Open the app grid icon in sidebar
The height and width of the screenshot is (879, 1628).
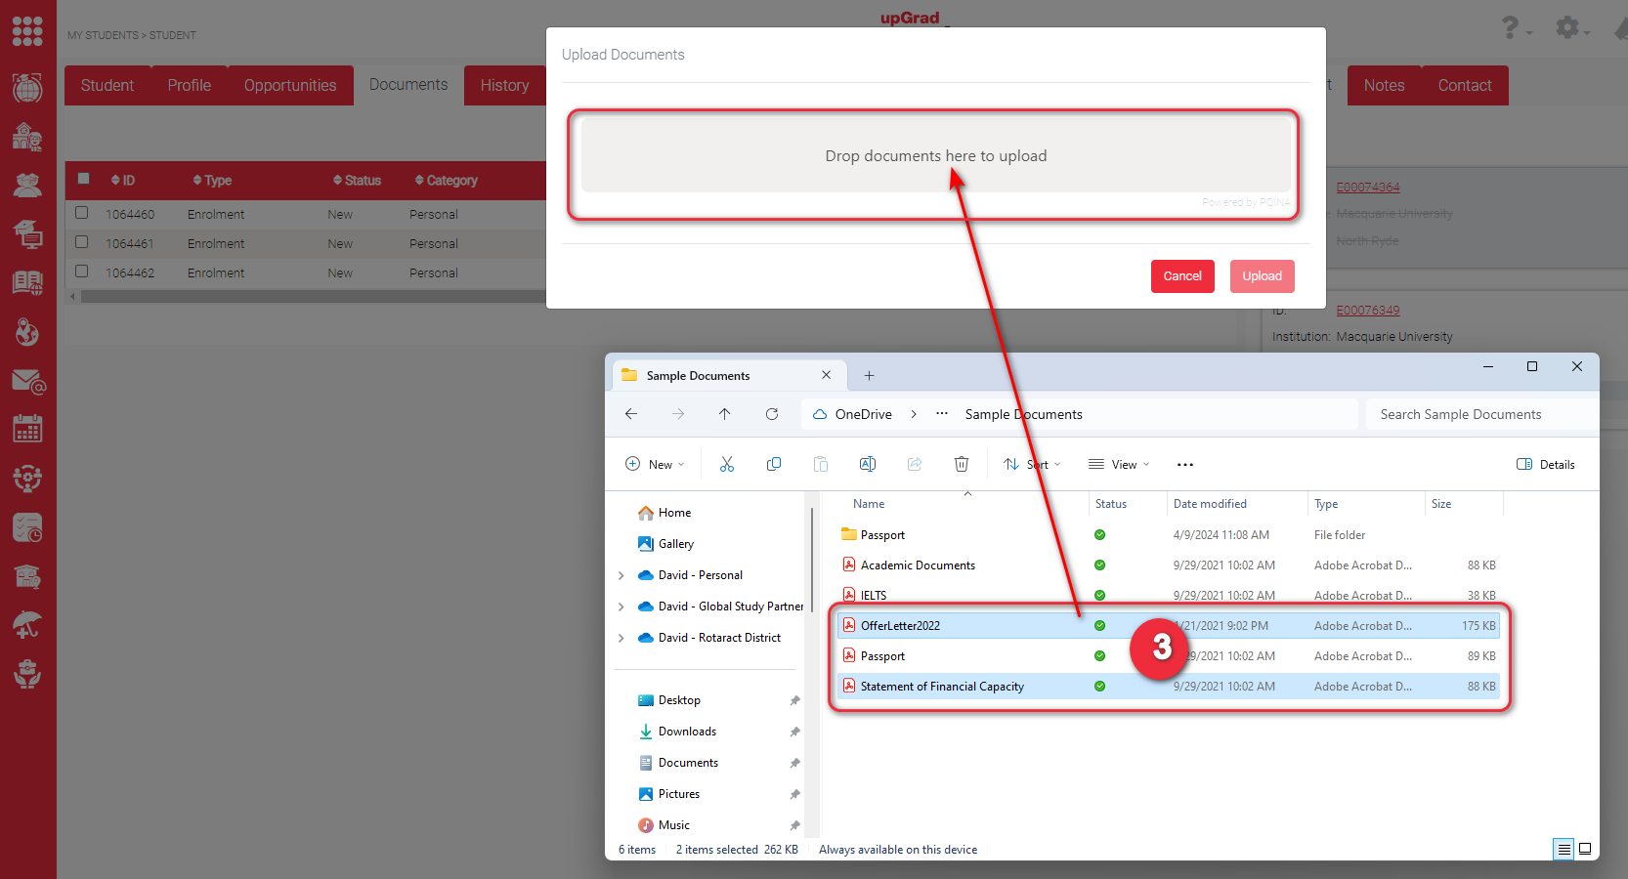click(x=27, y=31)
